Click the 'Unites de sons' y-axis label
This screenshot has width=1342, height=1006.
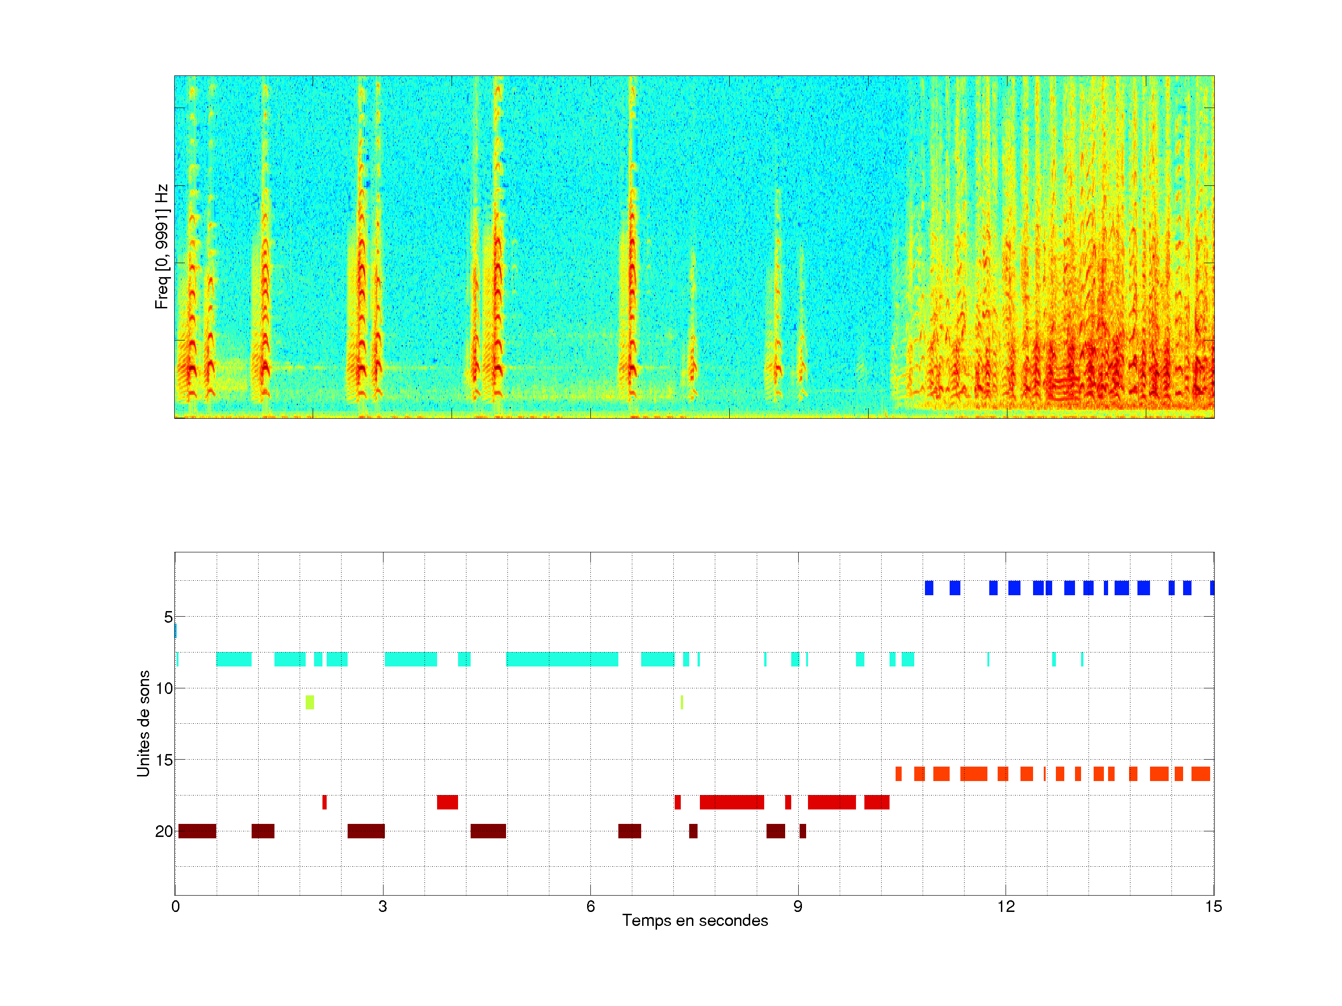pos(144,723)
